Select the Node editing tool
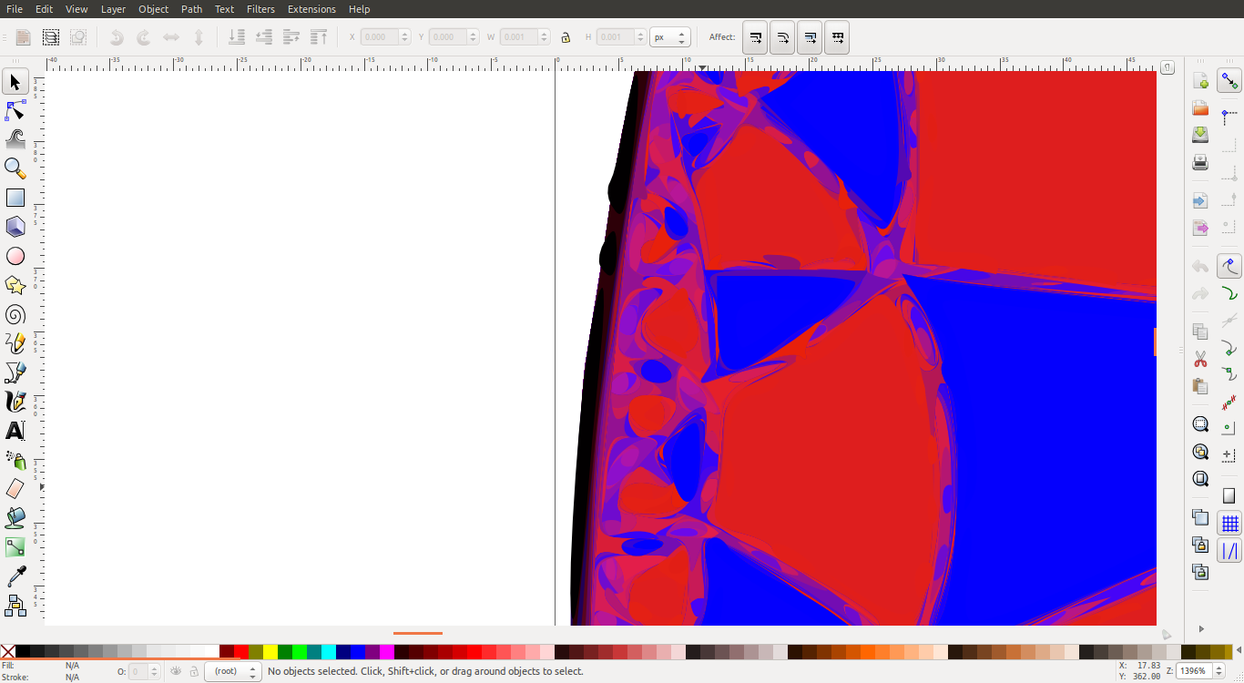Viewport: 1244px width, 683px height. pos(15,111)
